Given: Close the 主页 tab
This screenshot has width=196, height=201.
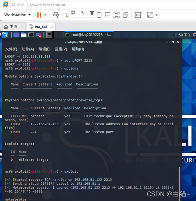Looking at the screenshot, I should pos(22,27).
